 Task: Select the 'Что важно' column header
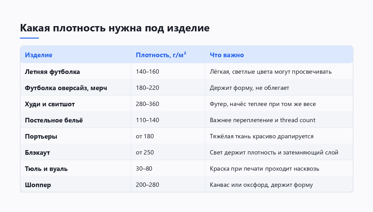pyautogui.click(x=227, y=55)
